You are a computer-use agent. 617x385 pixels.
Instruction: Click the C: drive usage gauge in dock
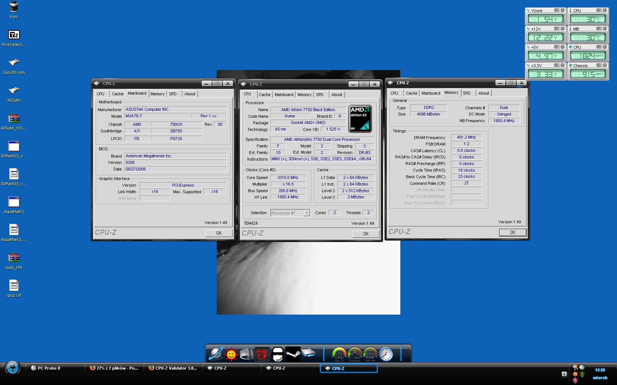click(354, 354)
